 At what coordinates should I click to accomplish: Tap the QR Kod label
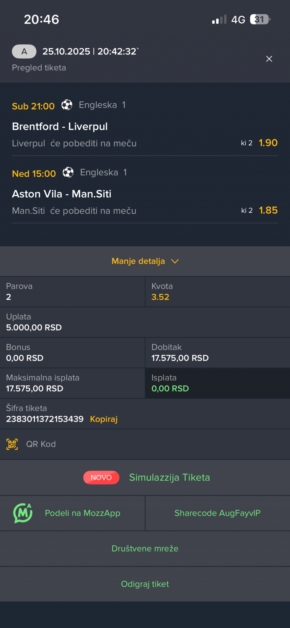41,444
